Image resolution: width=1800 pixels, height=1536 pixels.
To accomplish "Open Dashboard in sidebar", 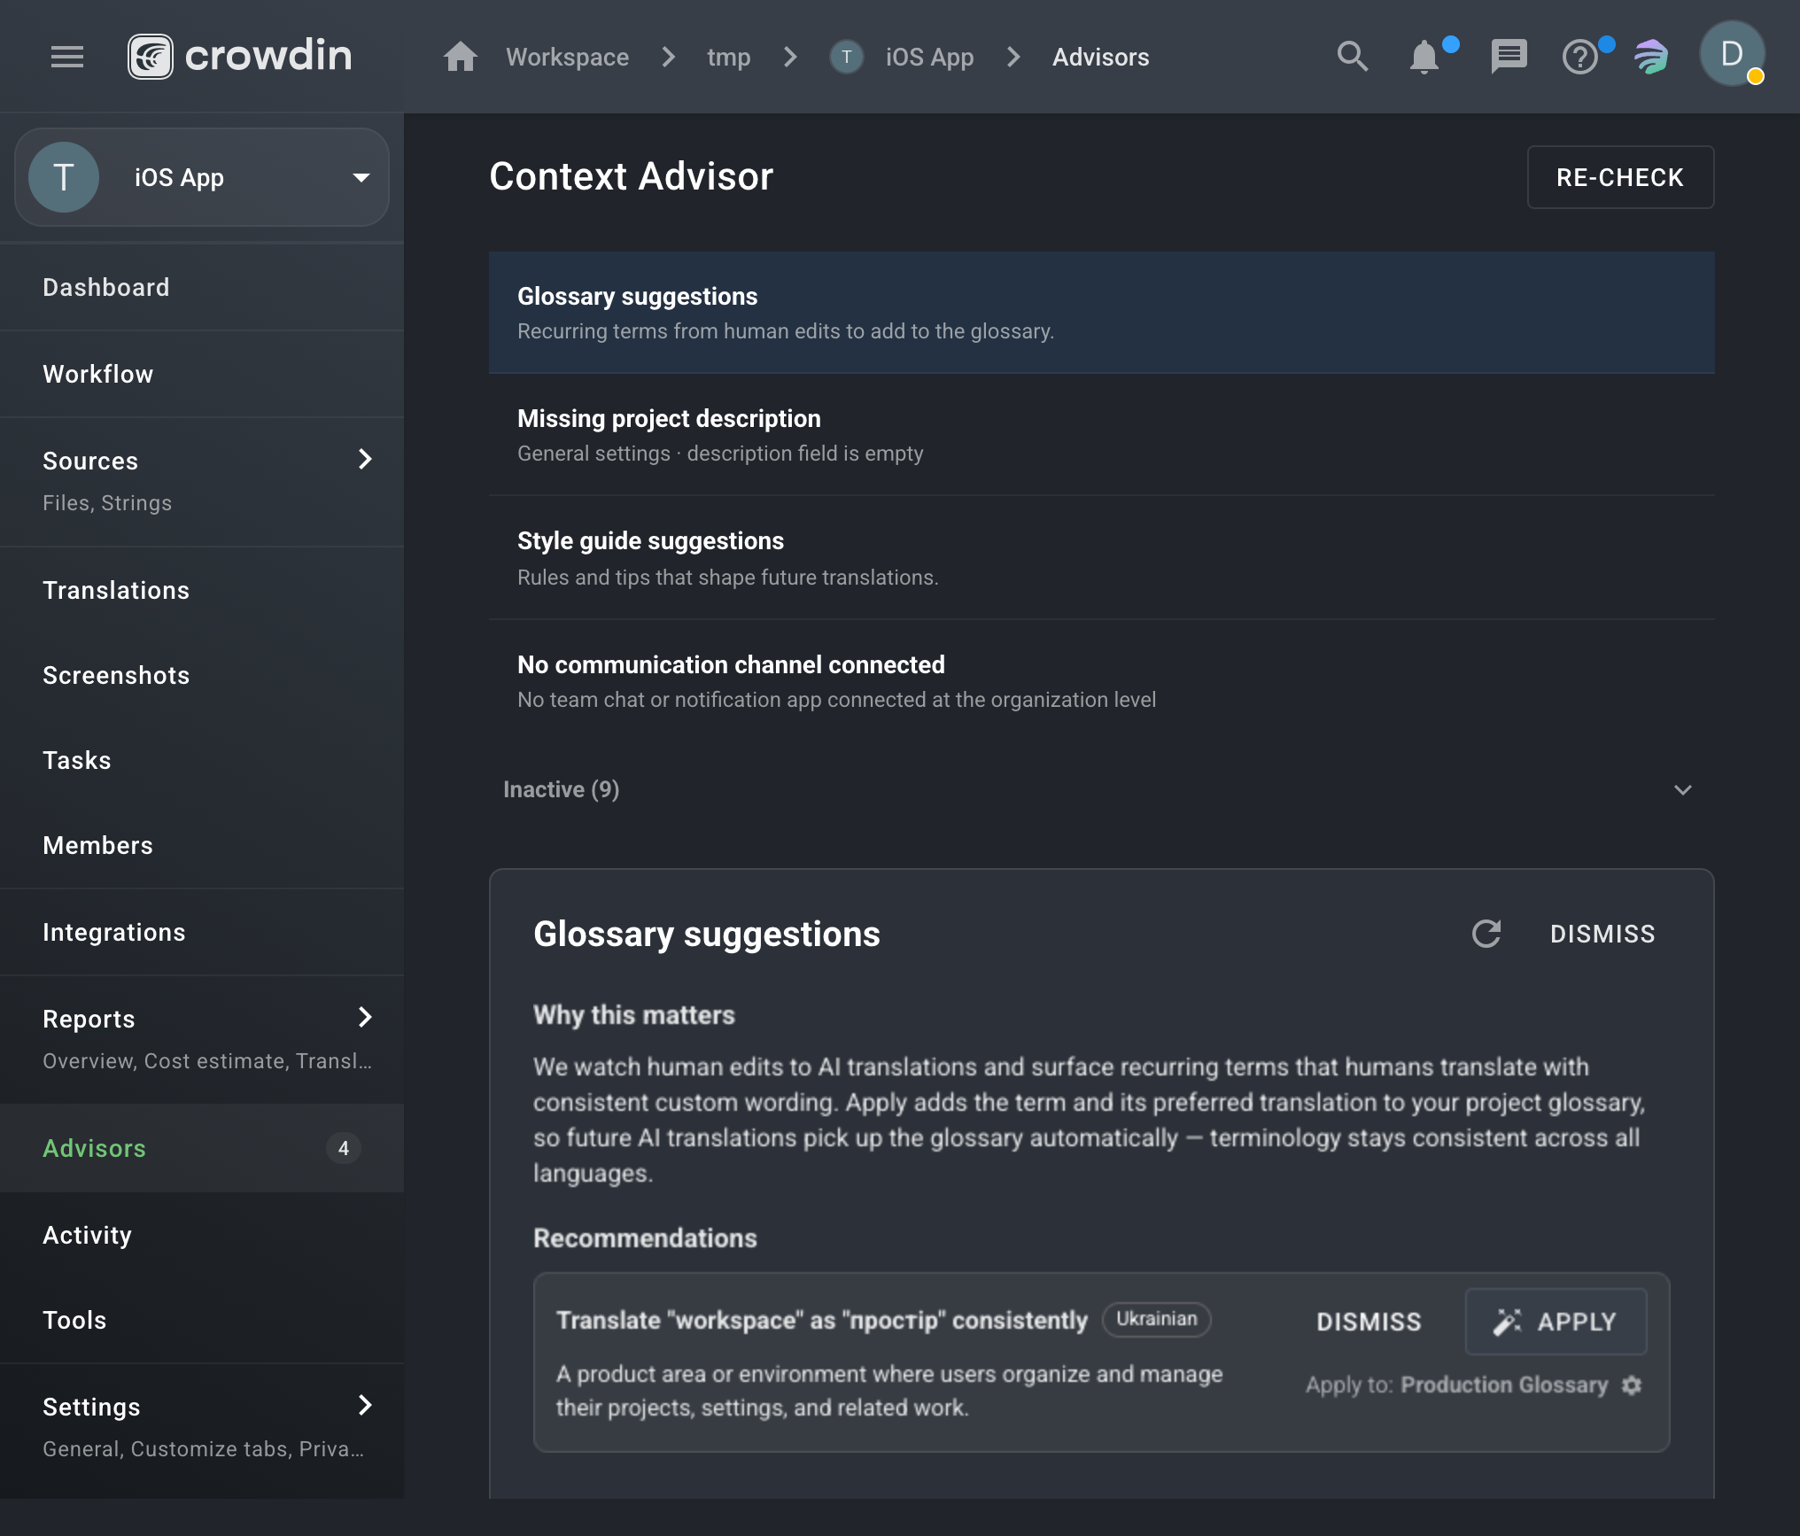I will 202,287.
